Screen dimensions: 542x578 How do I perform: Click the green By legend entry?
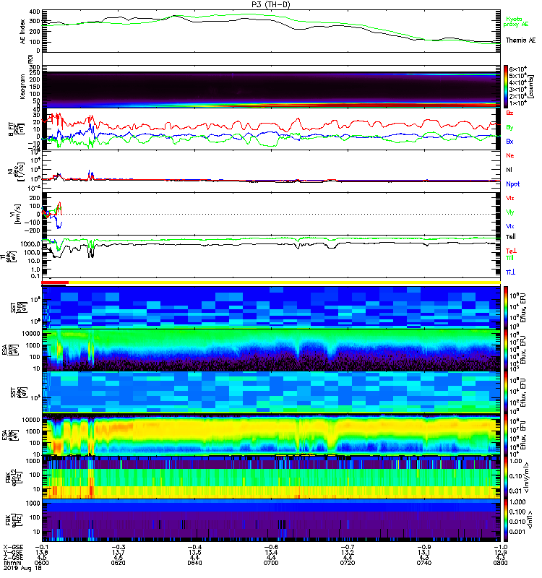(x=510, y=127)
